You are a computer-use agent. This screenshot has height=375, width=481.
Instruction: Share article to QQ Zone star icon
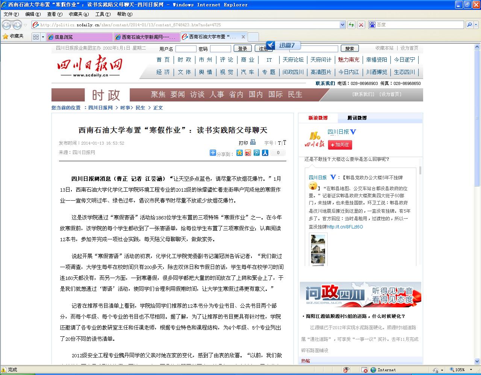[x=239, y=153]
